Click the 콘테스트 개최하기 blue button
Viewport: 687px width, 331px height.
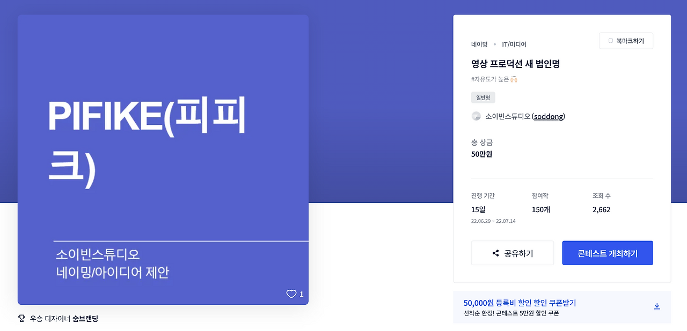[x=607, y=252]
